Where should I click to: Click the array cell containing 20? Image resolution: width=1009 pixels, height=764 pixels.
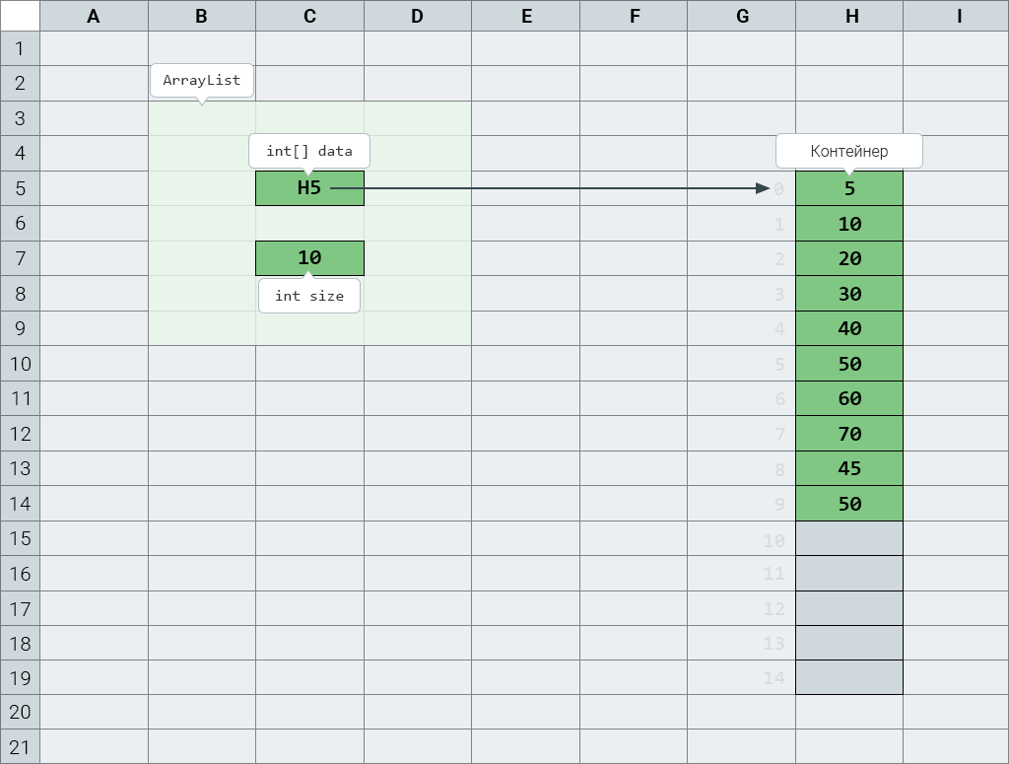tap(849, 258)
